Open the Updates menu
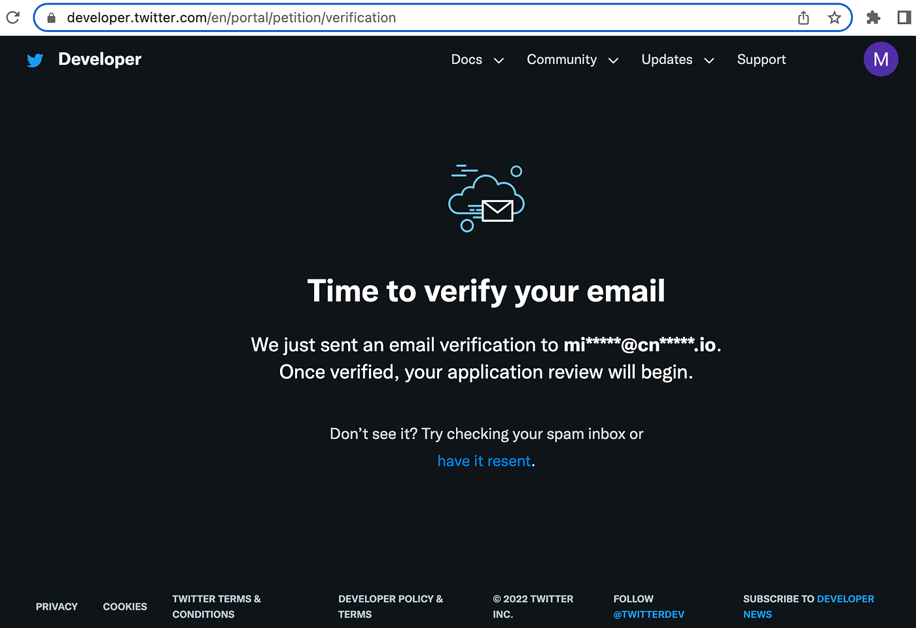Screen dimensions: 916x628 (667, 60)
